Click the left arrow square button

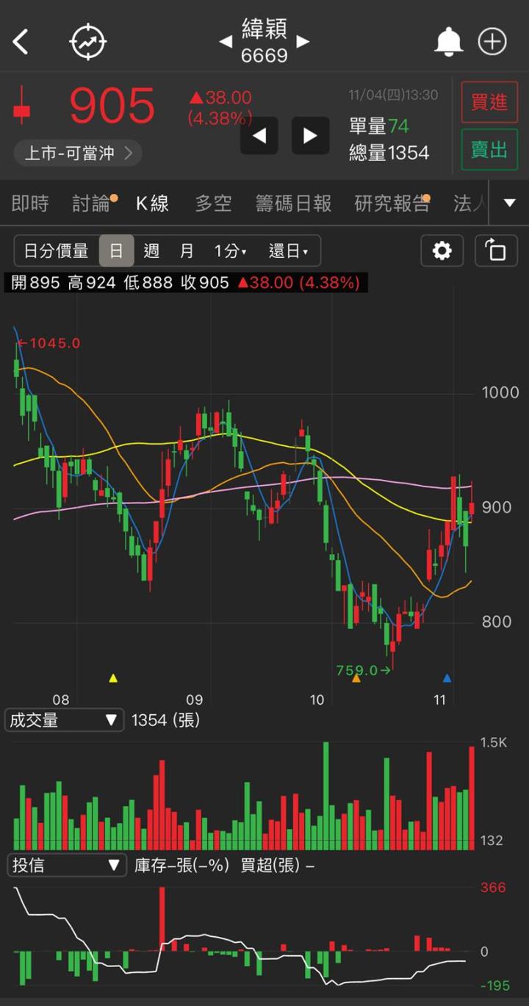[259, 135]
